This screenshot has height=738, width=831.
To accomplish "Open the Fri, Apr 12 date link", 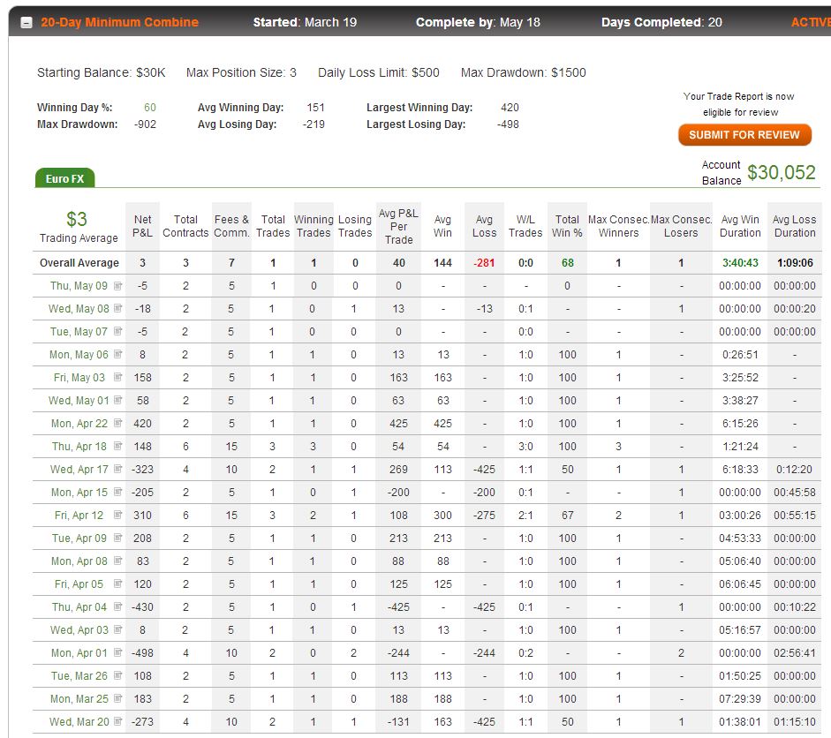I will 79,516.
